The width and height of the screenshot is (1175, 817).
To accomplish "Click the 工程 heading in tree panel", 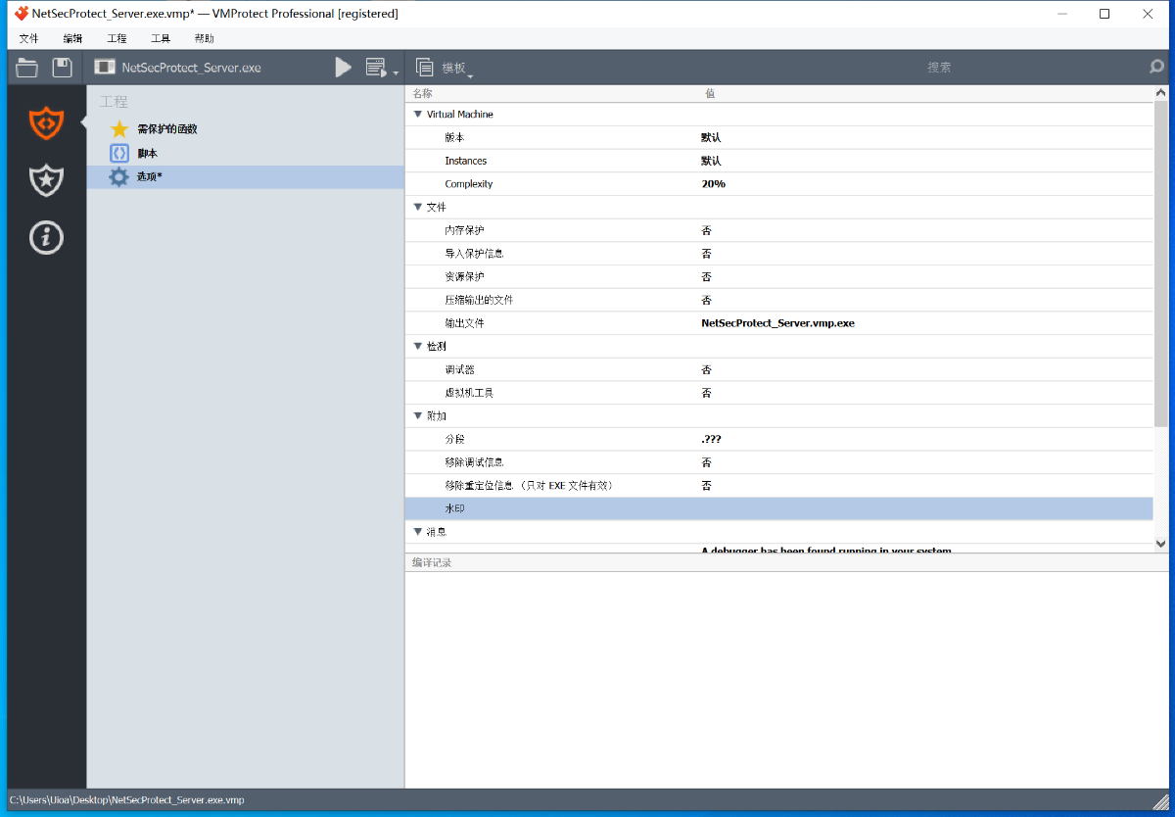I will 114,102.
